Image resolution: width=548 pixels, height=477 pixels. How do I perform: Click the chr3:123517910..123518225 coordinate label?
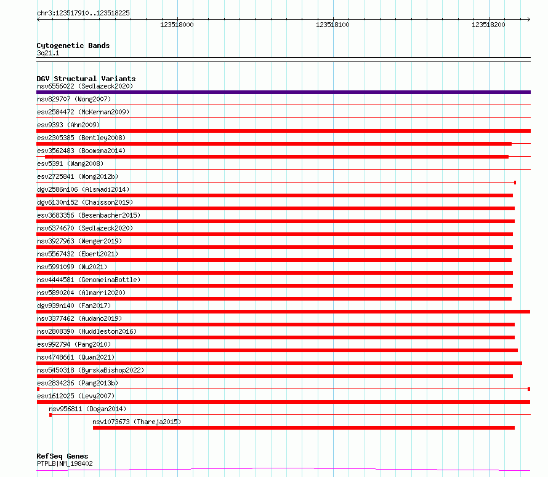pos(83,13)
